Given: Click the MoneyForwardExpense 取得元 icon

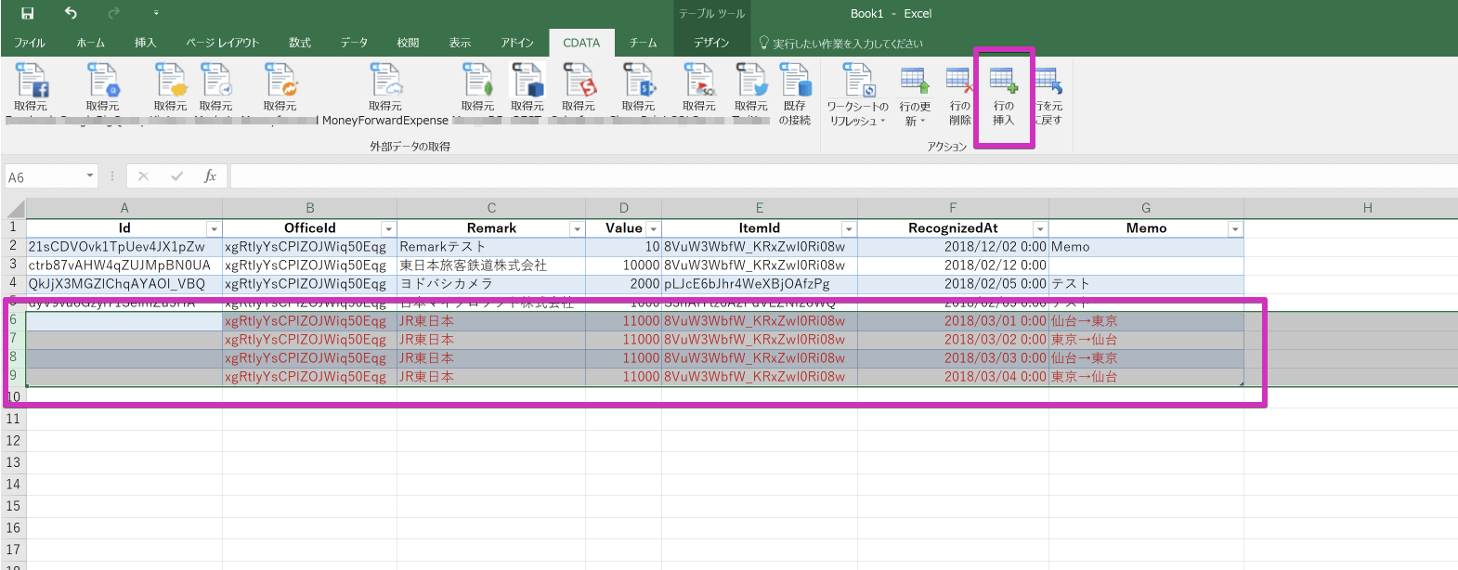Looking at the screenshot, I should click(385, 82).
